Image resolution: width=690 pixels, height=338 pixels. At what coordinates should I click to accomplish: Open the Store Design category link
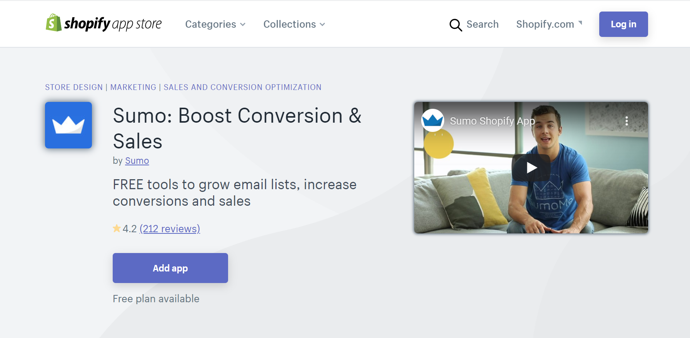[74, 87]
